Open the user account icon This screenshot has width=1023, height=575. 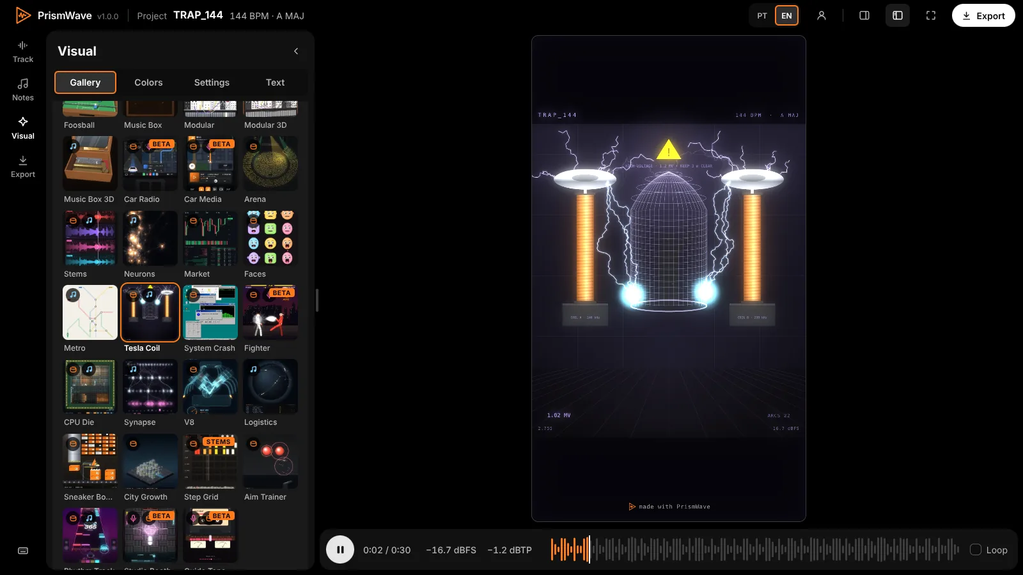pos(822,15)
